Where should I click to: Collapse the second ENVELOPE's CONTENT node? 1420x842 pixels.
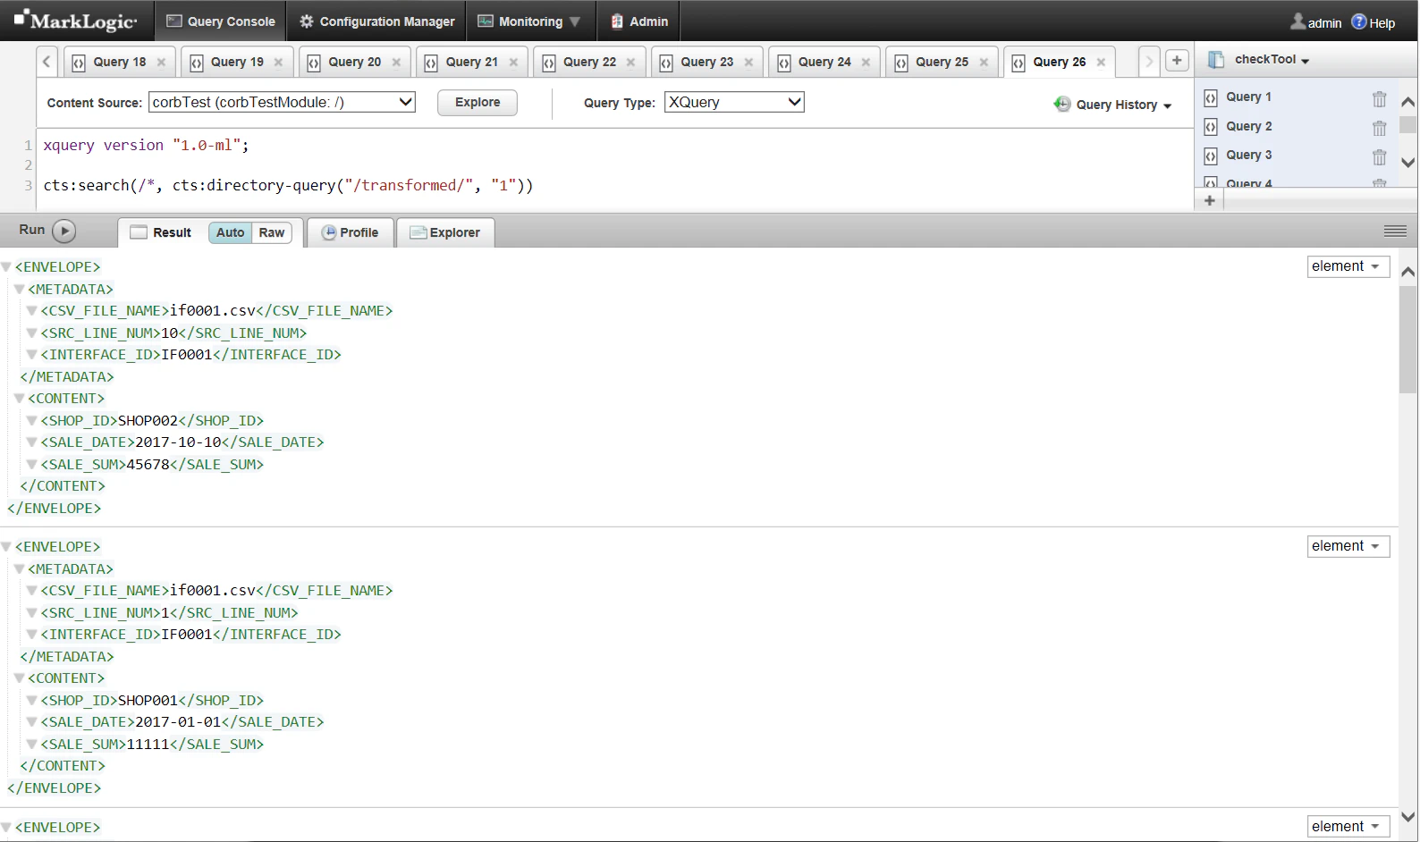coord(19,678)
